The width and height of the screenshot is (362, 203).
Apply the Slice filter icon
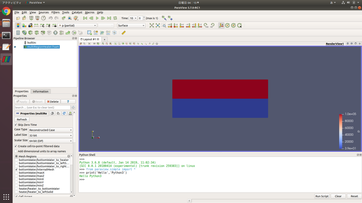37,33
